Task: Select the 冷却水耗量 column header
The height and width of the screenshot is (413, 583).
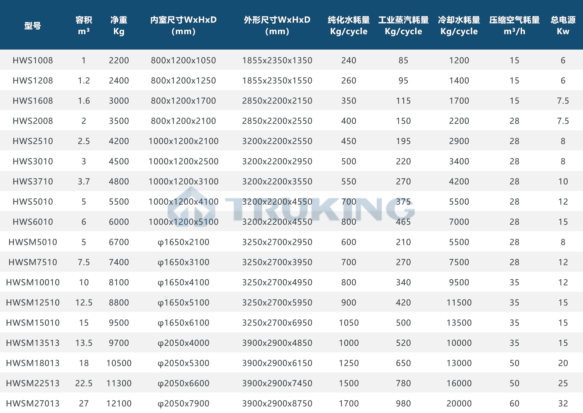Action: point(459,25)
